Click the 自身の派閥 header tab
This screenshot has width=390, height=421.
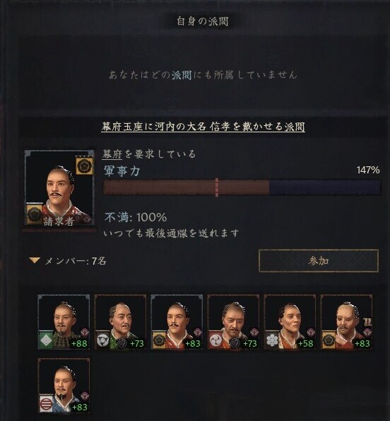202,21
